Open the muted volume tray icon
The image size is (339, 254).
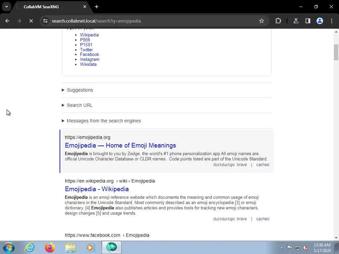pos(306,248)
